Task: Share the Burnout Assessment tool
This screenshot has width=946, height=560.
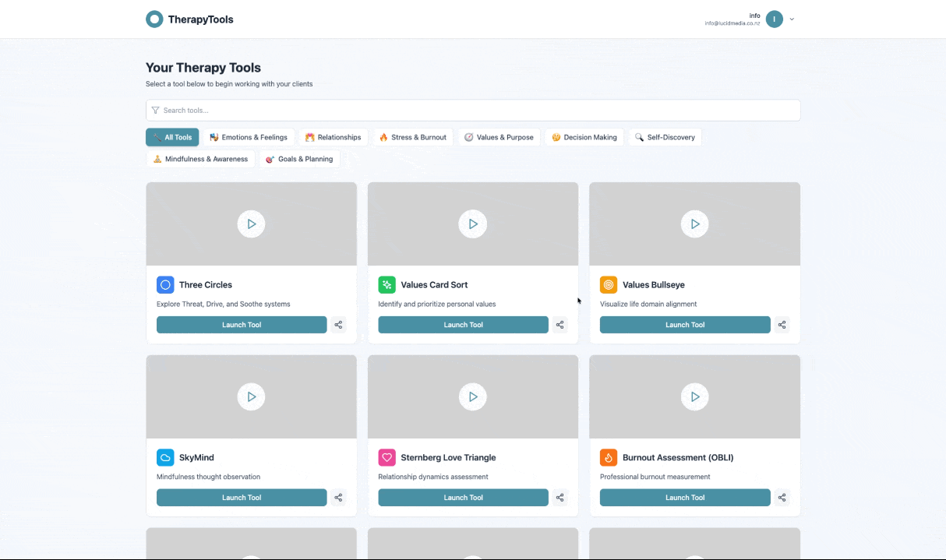Action: (782, 498)
